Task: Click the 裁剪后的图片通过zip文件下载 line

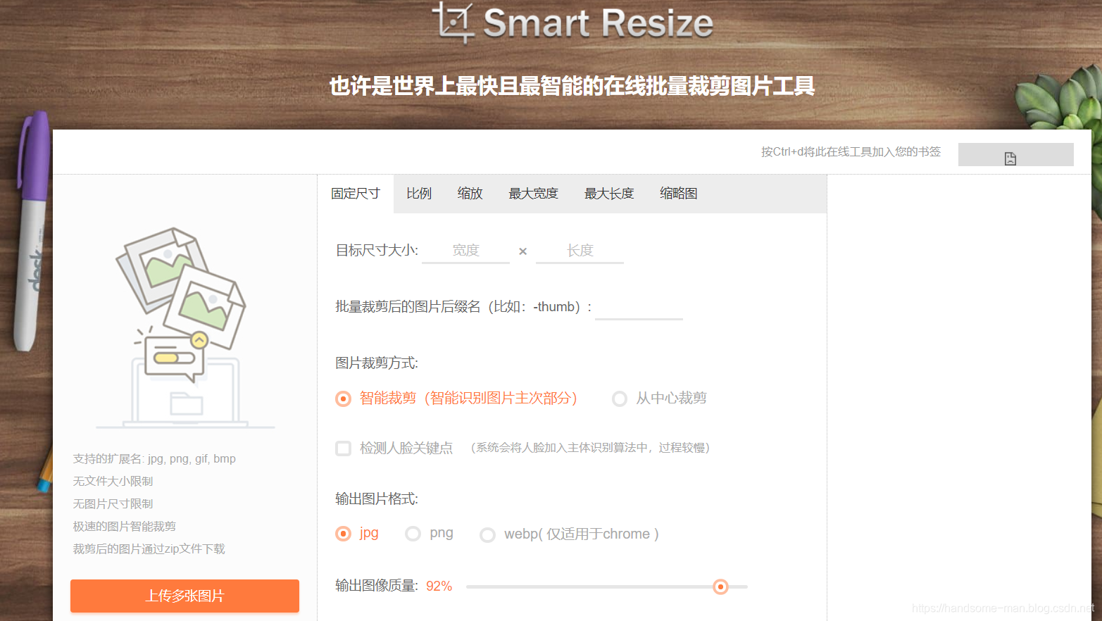Action: pos(149,549)
